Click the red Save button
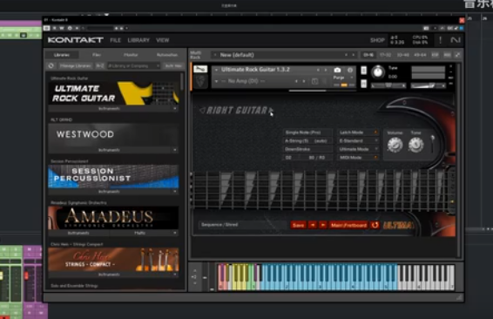The height and width of the screenshot is (319, 493). [298, 225]
